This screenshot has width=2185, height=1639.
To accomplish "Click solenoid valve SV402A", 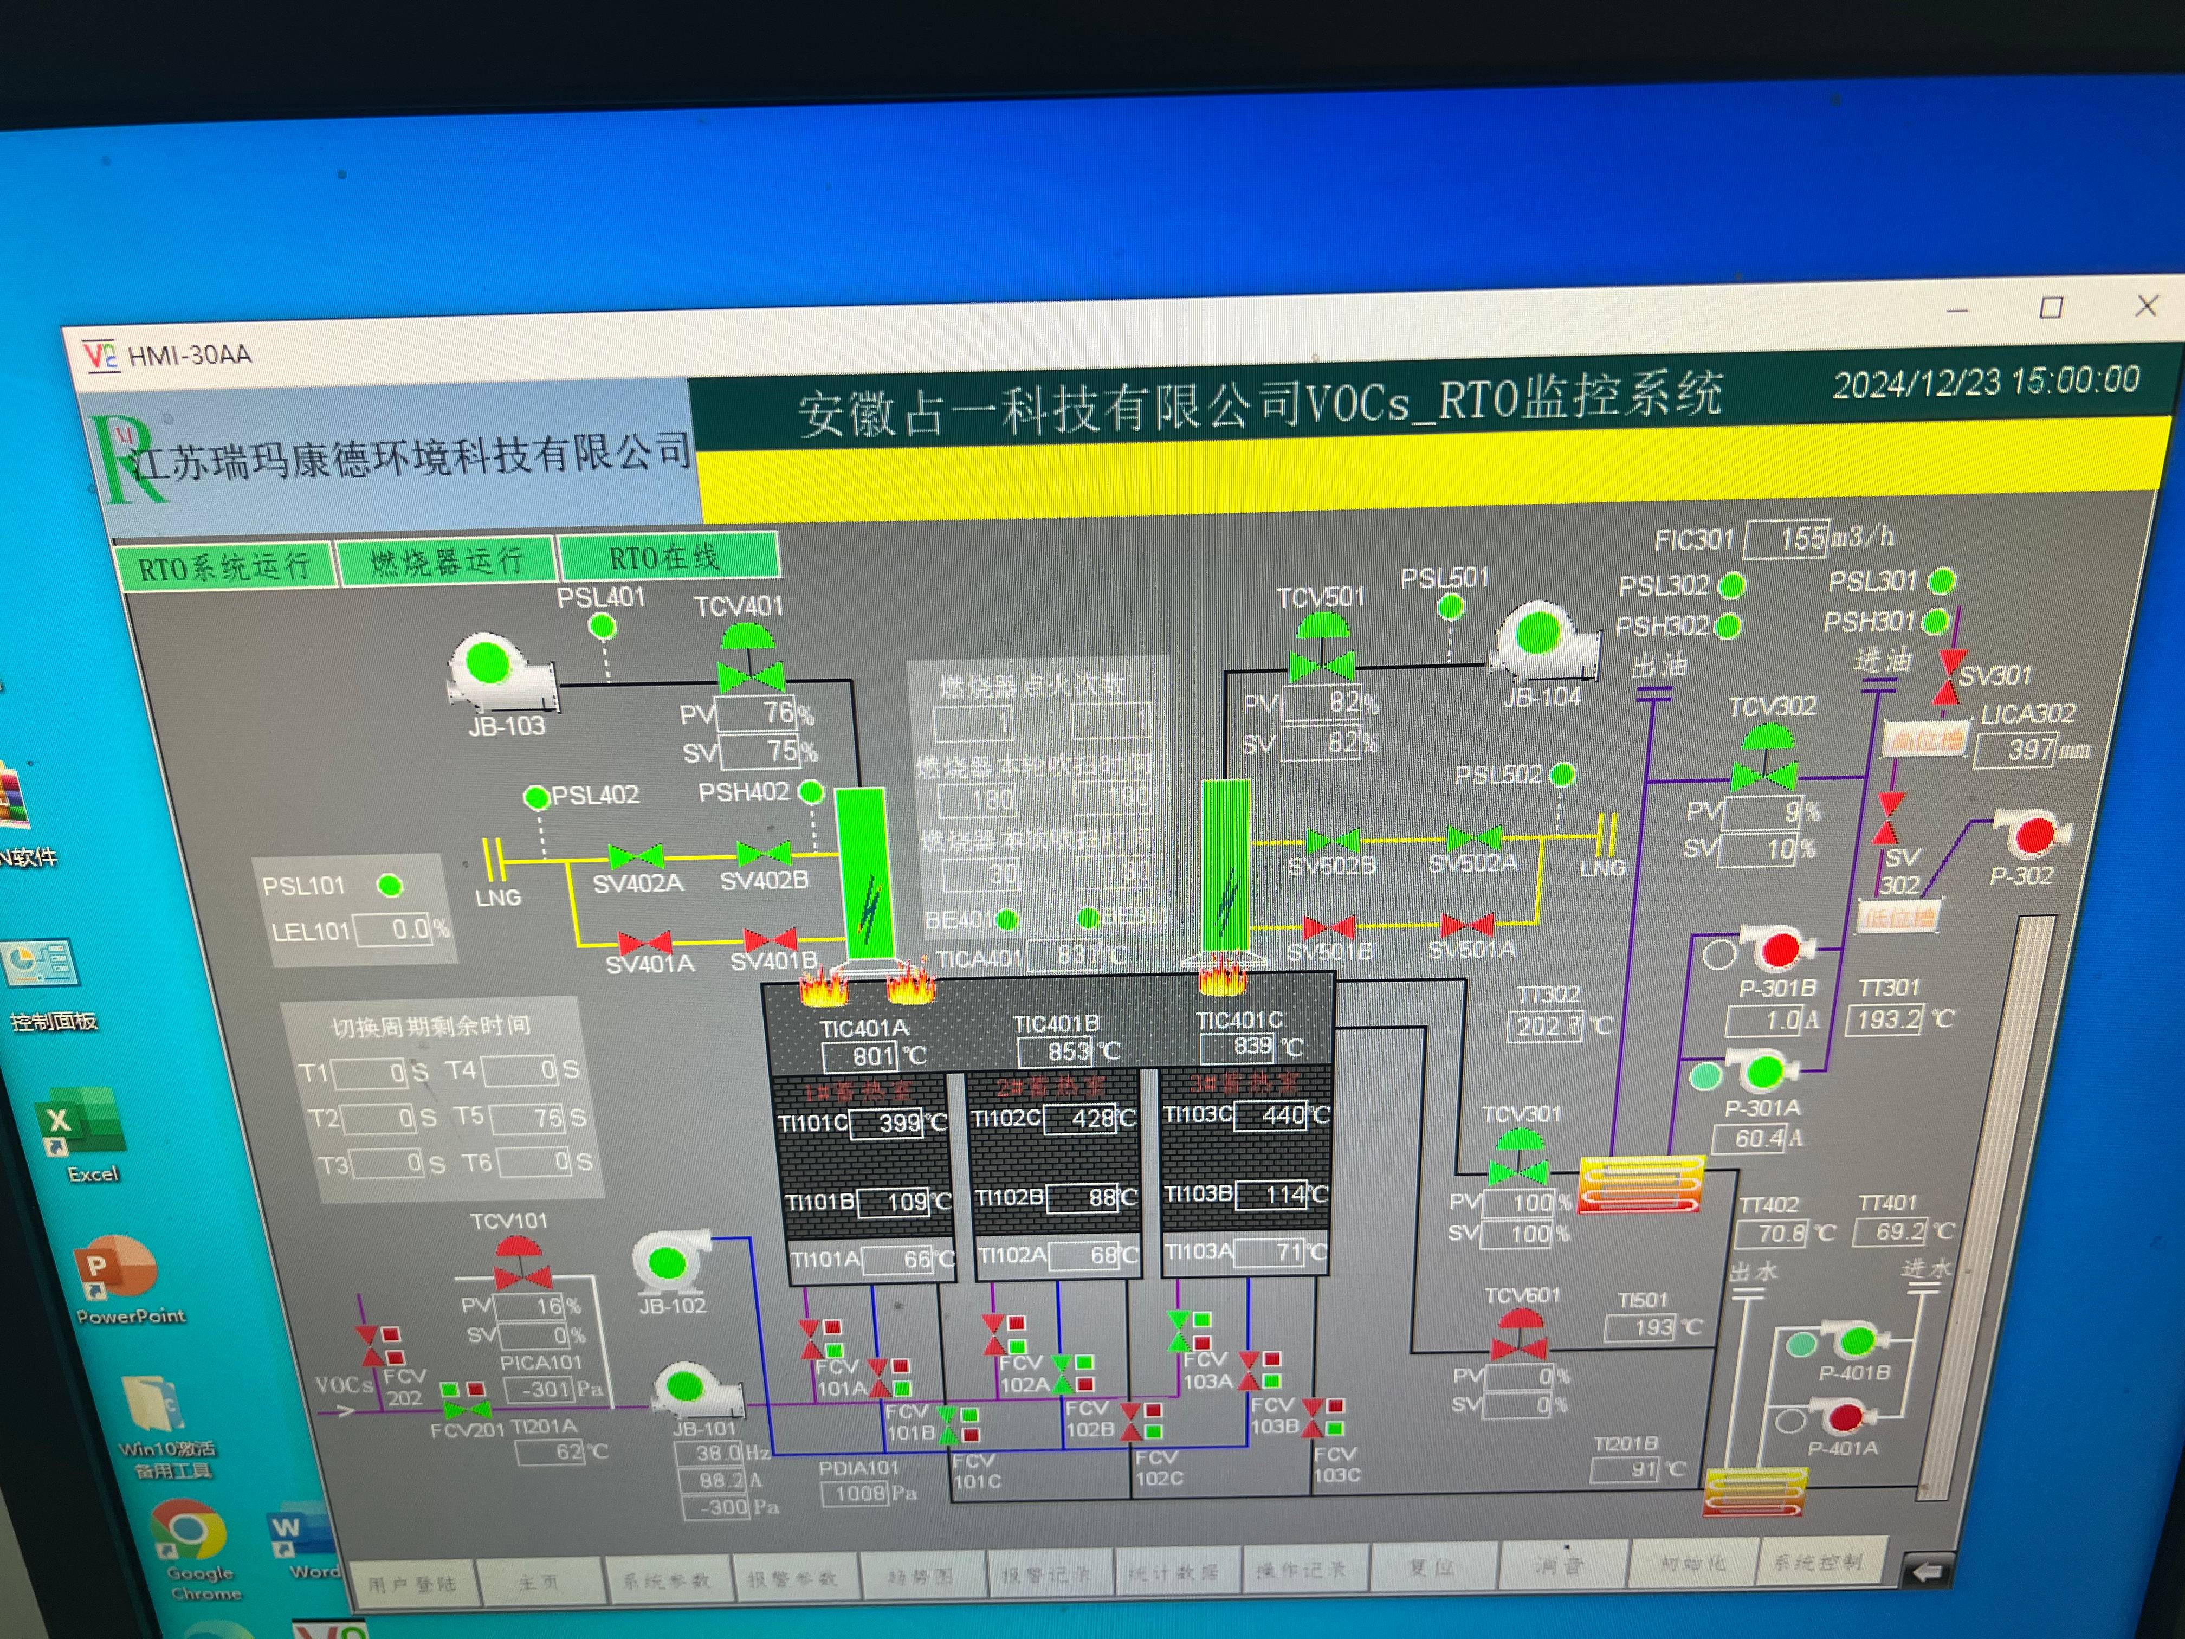I will [x=635, y=856].
